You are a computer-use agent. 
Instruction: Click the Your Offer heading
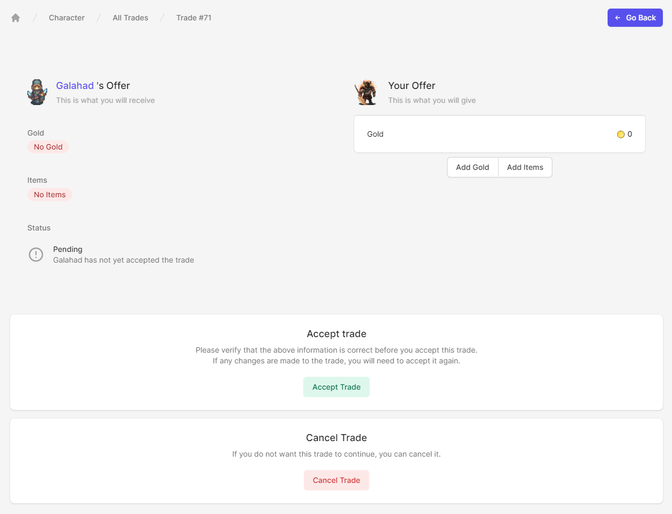click(x=412, y=86)
